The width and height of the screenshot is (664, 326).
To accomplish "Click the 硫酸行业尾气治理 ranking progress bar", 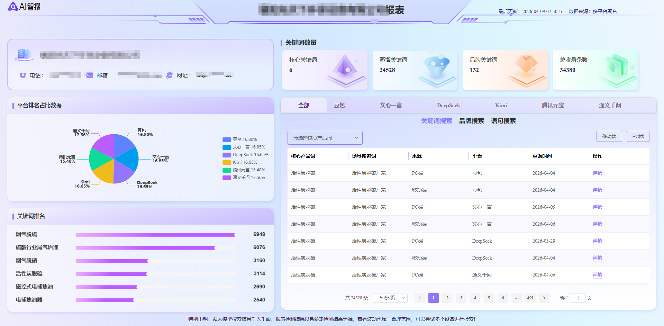I will [155, 248].
